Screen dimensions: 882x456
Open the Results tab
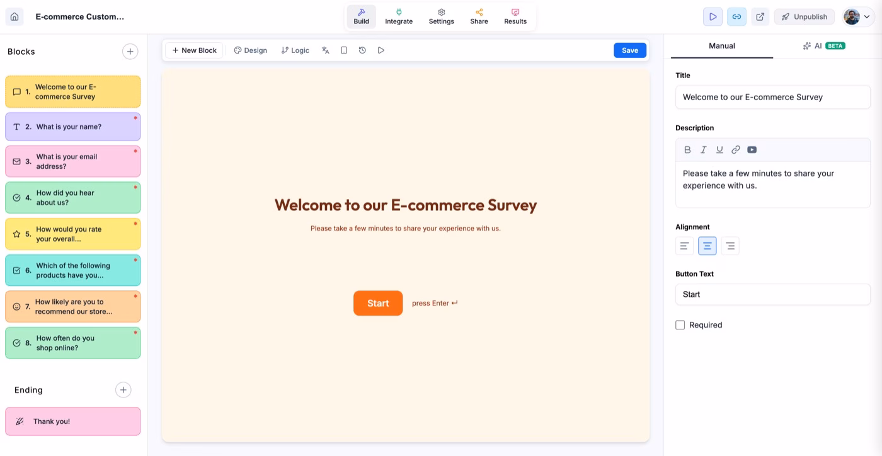515,16
